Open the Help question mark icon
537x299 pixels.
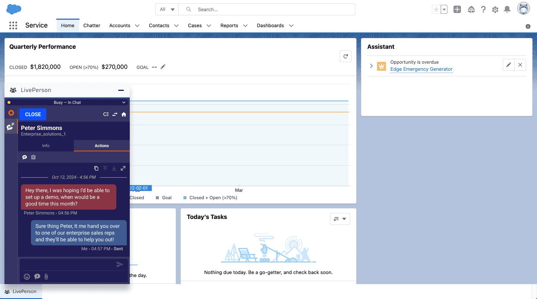(x=483, y=10)
